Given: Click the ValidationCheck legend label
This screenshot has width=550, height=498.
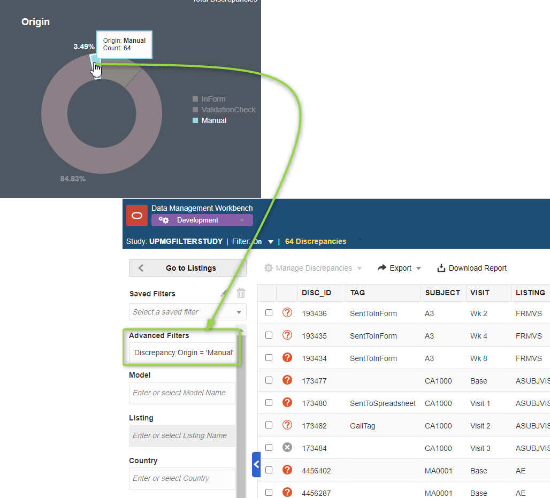Looking at the screenshot, I should pos(228,110).
